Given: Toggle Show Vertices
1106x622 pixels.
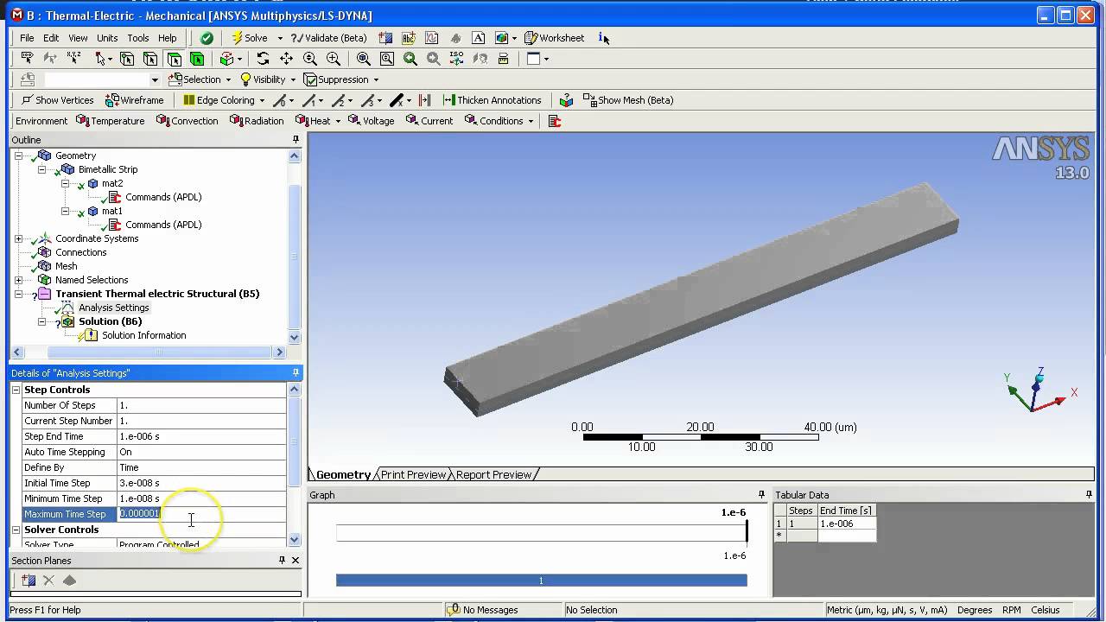Looking at the screenshot, I should click(x=57, y=100).
